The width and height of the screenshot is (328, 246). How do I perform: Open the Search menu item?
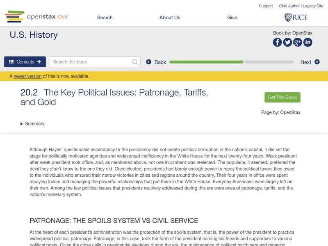(105, 18)
